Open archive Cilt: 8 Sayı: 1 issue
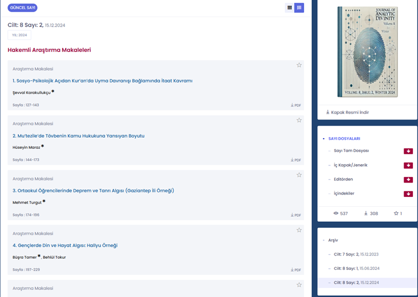 point(357,268)
